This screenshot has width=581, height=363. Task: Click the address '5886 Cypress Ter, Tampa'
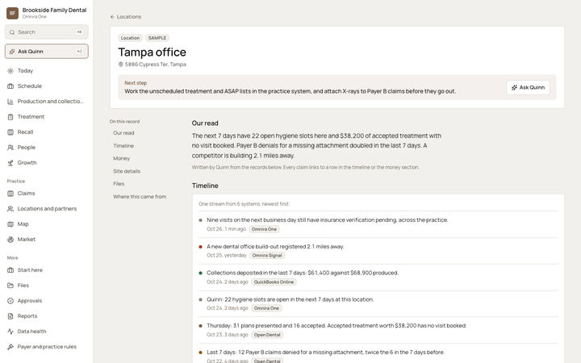pos(156,65)
